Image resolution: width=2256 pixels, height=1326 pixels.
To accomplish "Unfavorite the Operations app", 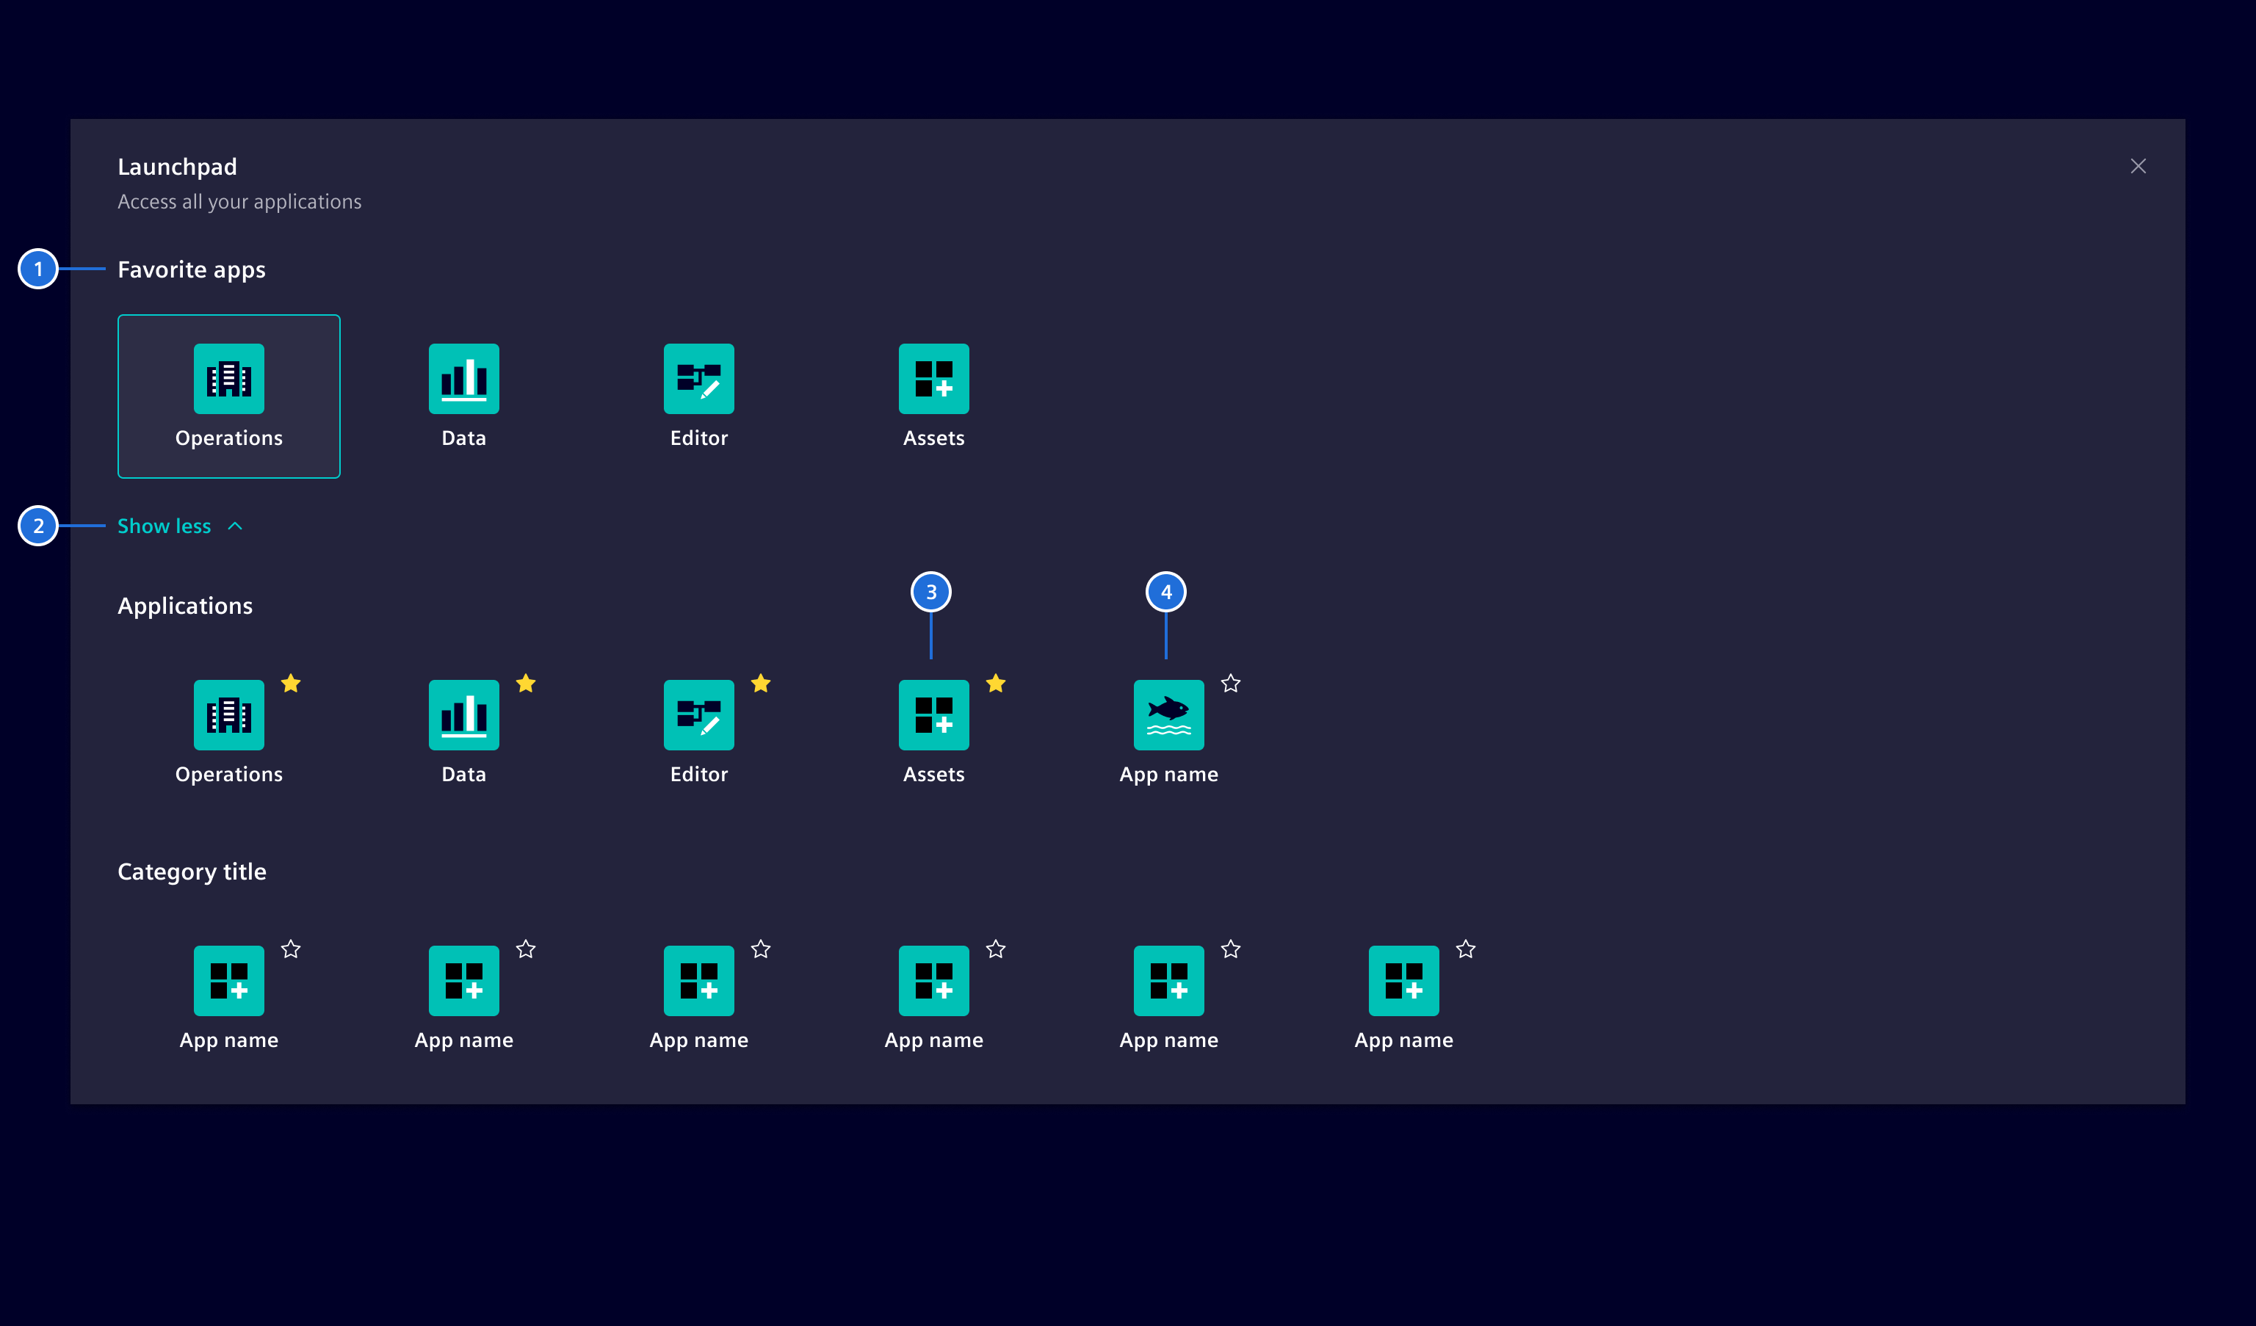I will pyautogui.click(x=291, y=683).
